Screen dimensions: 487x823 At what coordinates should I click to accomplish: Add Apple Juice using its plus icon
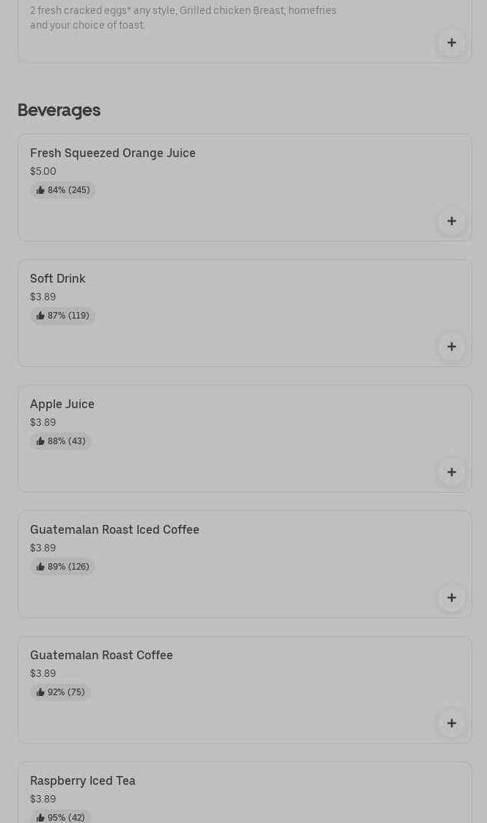click(451, 472)
